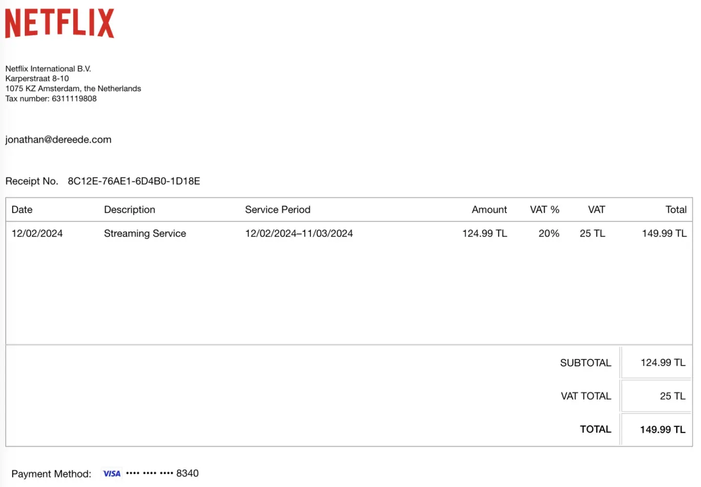
Task: Select the bold 149.99 TL grand total
Action: (x=663, y=430)
